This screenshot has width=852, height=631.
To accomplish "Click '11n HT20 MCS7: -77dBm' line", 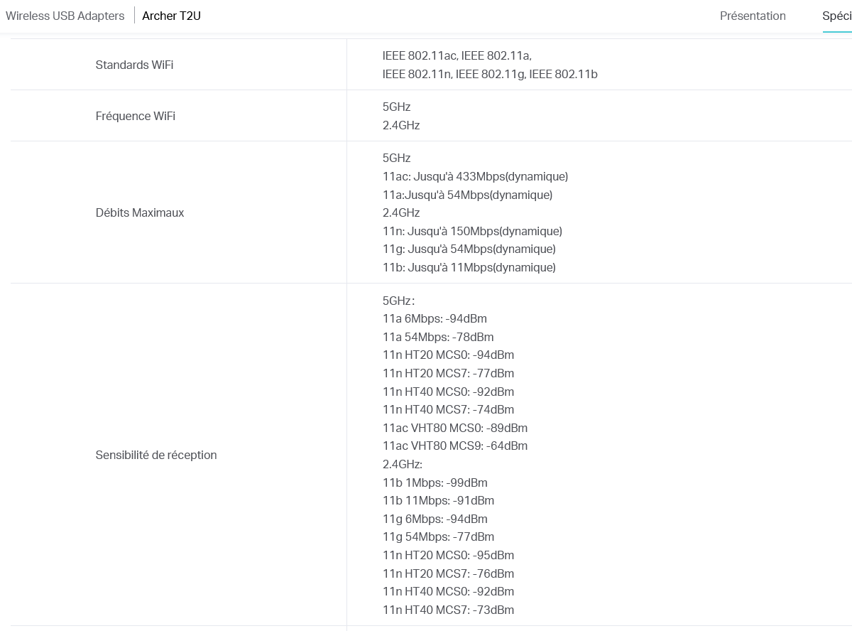I will [x=448, y=373].
